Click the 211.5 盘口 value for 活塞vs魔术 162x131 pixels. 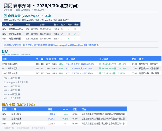(x=54, y=64)
